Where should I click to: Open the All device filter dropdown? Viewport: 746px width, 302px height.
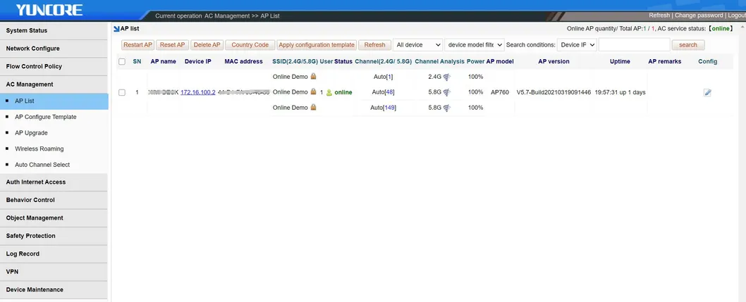(417, 45)
